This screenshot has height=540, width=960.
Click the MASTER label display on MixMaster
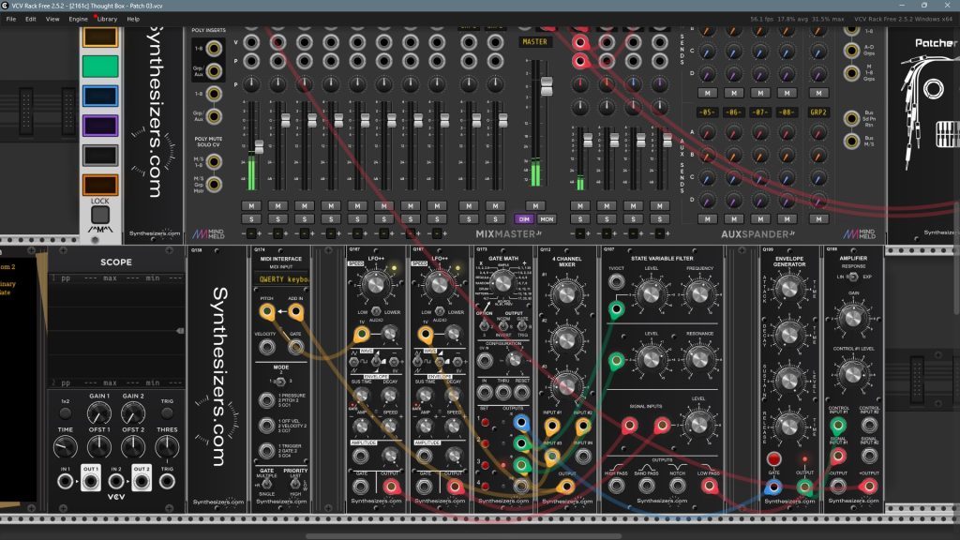point(534,41)
